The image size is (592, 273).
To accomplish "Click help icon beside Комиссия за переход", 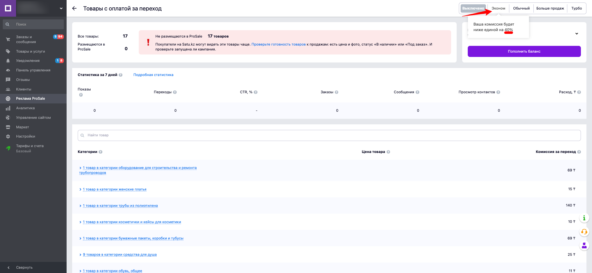I will tap(579, 152).
